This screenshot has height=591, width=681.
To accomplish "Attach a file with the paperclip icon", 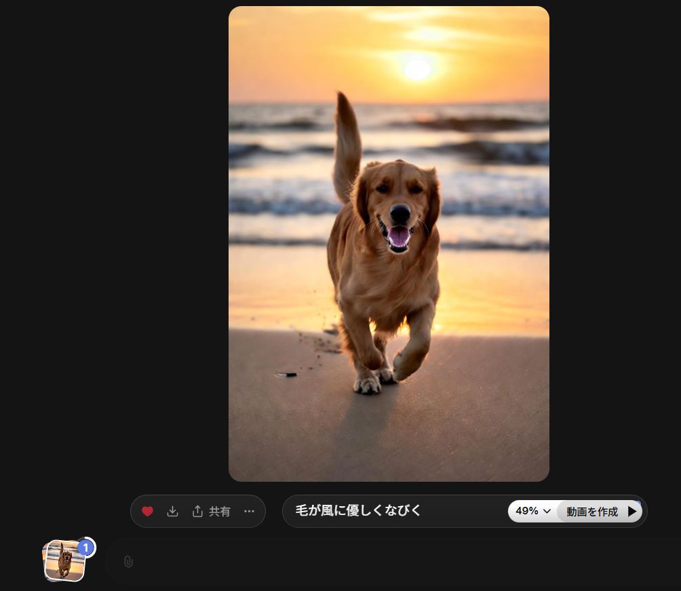I will coord(128,562).
